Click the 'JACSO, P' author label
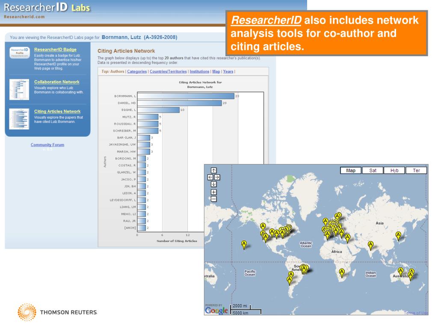Screen dimensions: 438x329 click(128, 179)
